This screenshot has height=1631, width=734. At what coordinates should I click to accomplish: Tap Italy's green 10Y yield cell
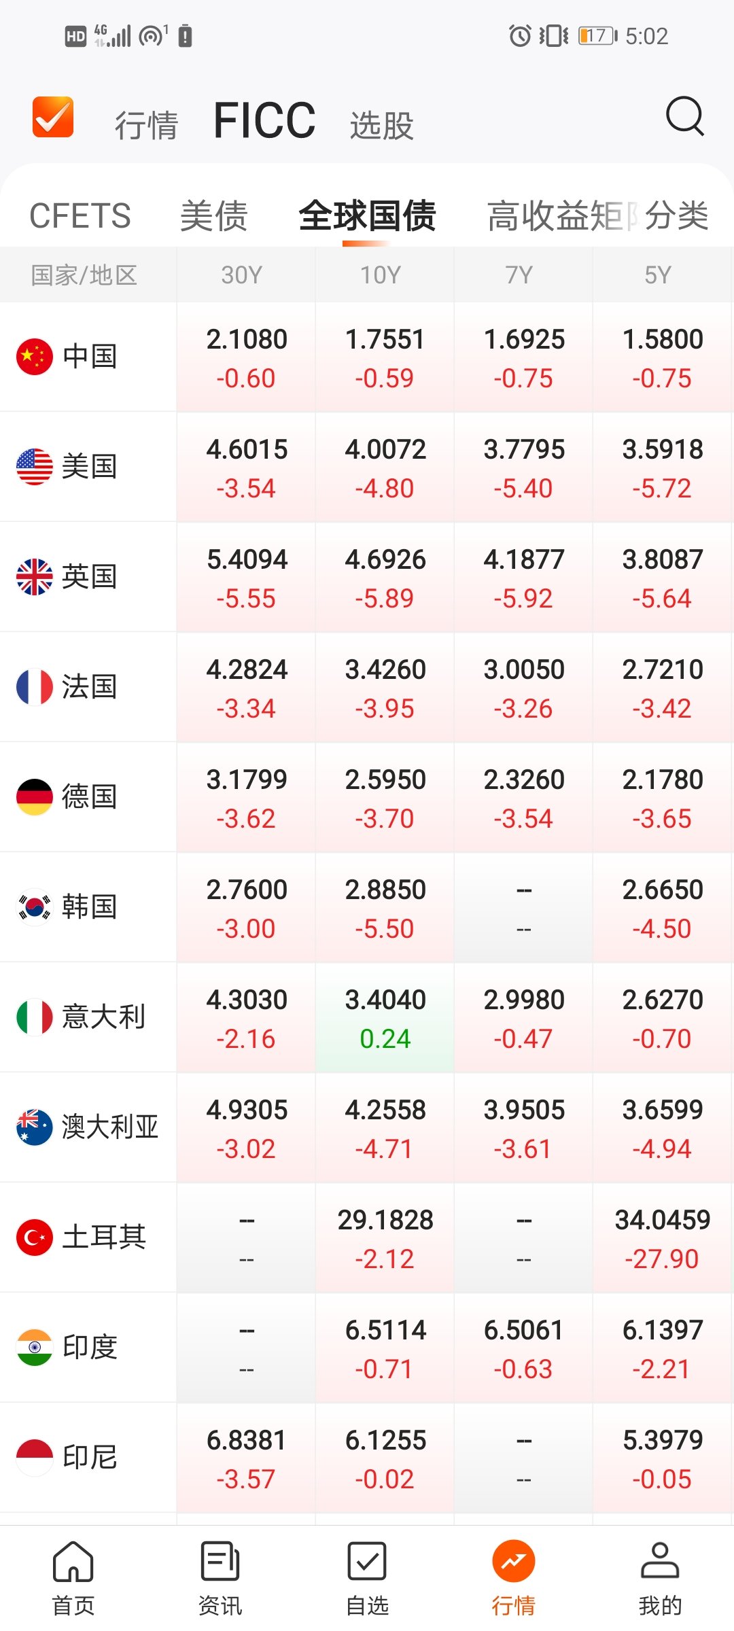(385, 1018)
